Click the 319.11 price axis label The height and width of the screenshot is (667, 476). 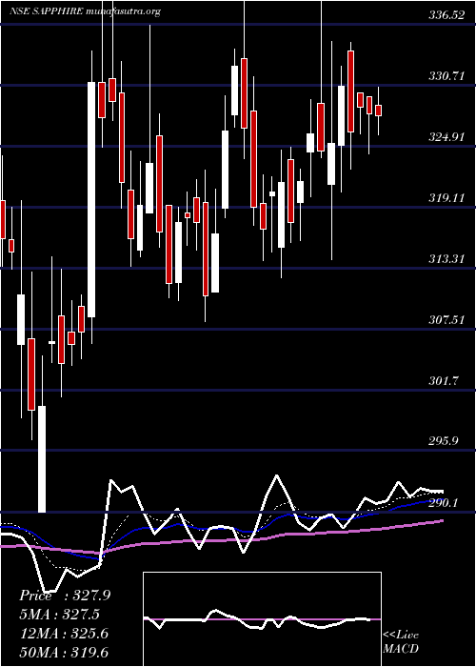coord(446,198)
